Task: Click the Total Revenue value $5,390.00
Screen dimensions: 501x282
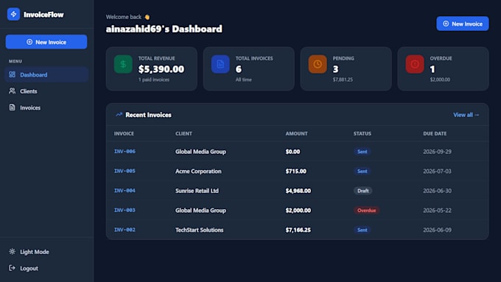Action: pyautogui.click(x=161, y=69)
